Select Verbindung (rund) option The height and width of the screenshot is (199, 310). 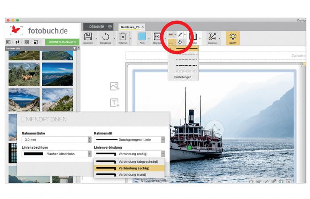coord(129,175)
